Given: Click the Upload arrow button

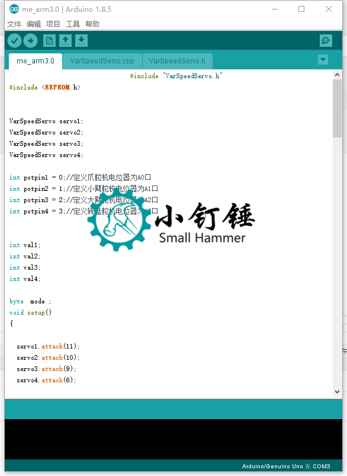Looking at the screenshot, I should pyautogui.click(x=31, y=41).
